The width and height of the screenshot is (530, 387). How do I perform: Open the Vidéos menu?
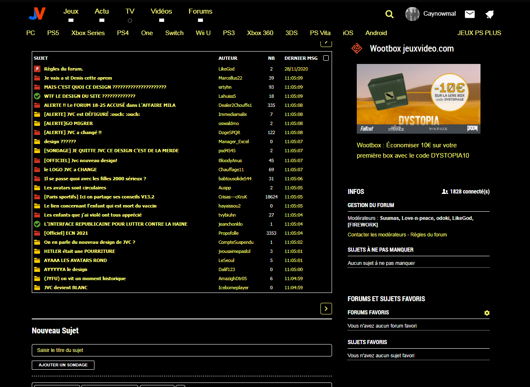click(162, 12)
